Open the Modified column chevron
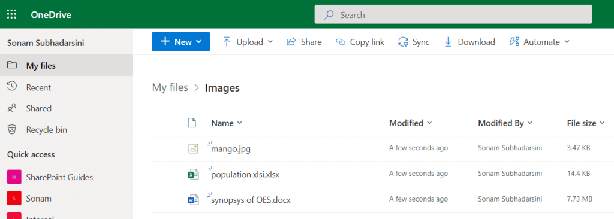This screenshot has width=614, height=219. click(x=429, y=123)
